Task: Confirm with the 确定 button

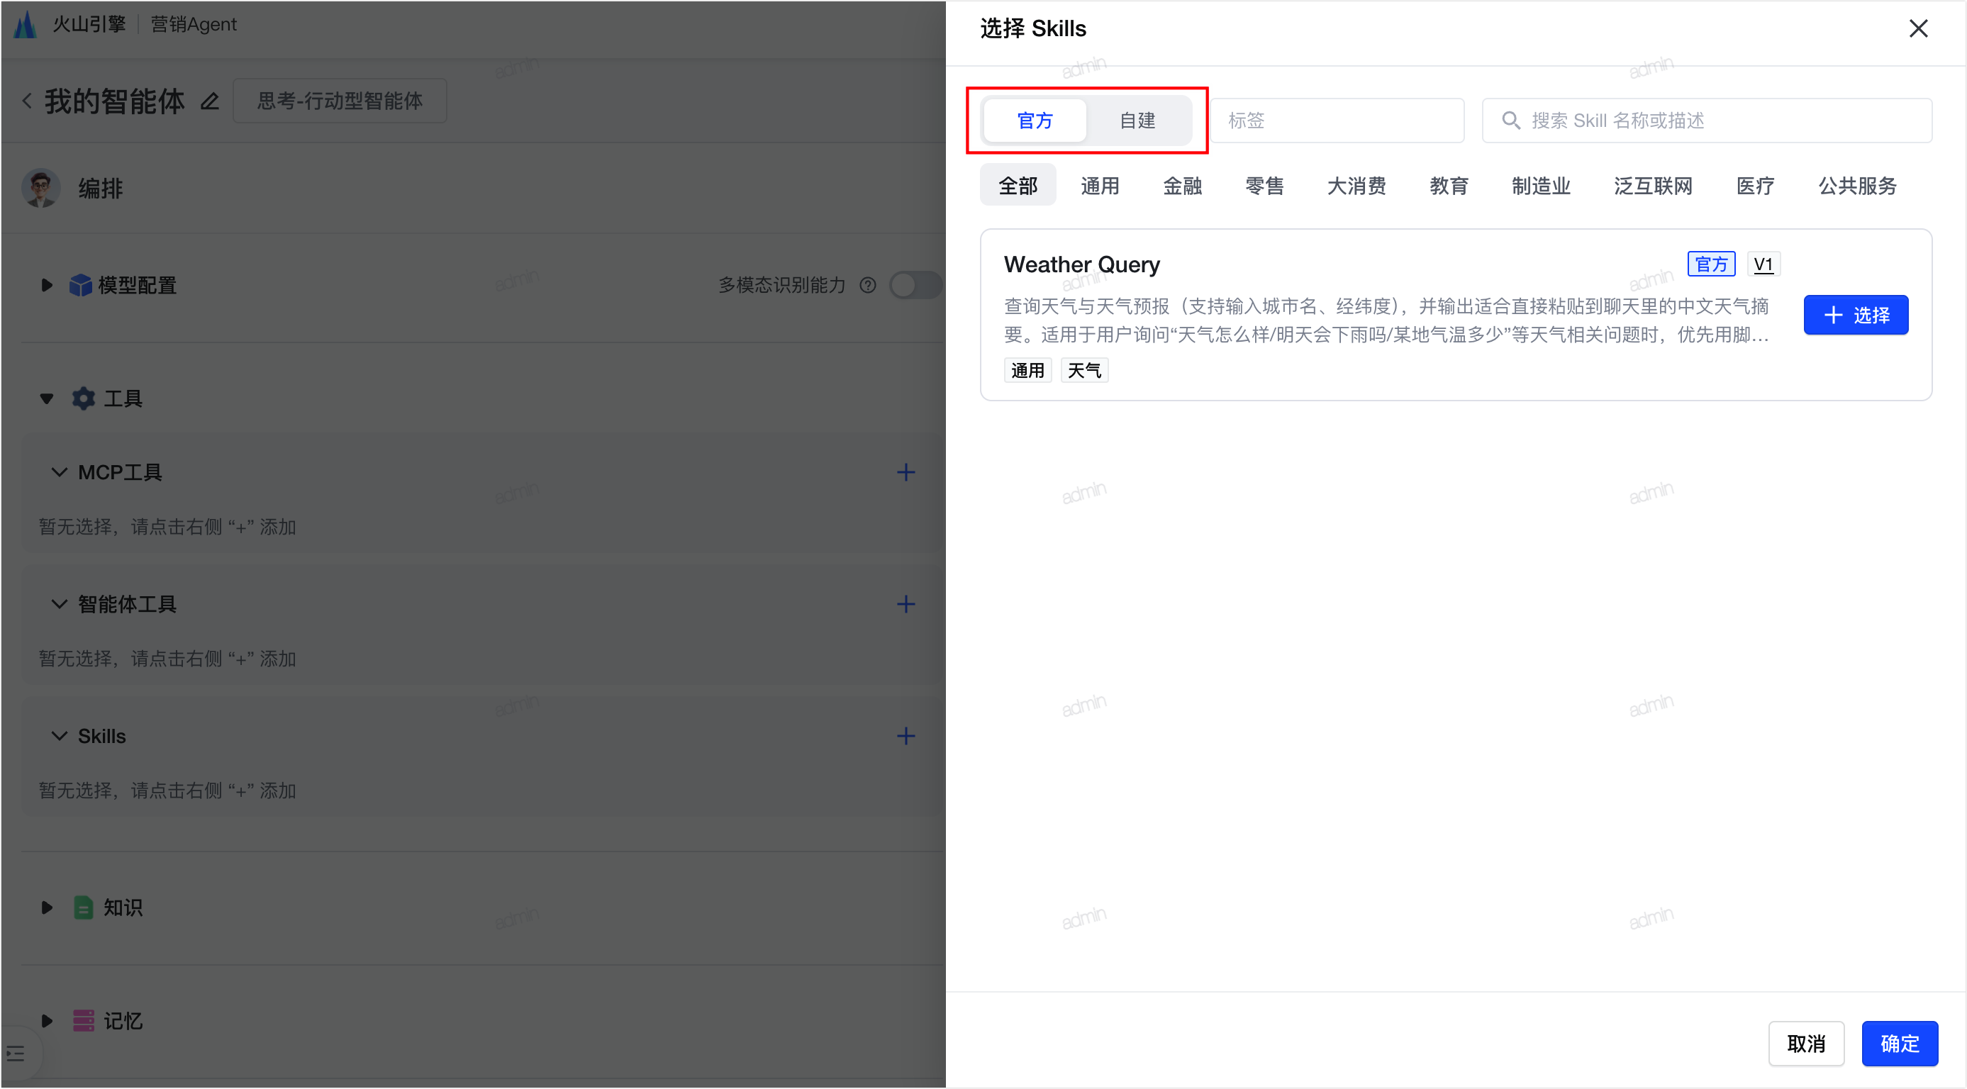Action: (1899, 1043)
